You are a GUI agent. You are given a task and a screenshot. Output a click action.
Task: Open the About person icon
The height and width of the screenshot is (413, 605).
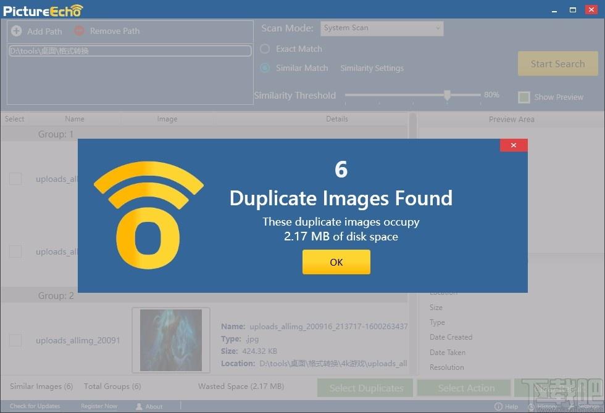139,406
